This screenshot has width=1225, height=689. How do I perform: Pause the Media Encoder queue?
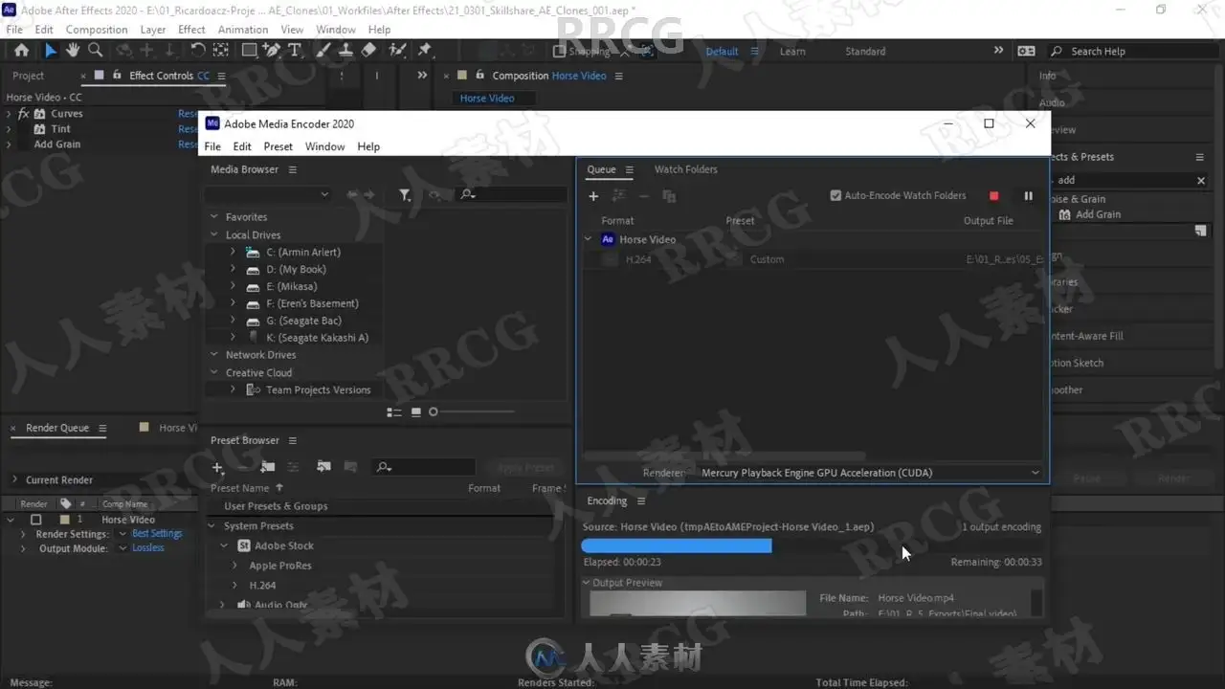[1028, 196]
